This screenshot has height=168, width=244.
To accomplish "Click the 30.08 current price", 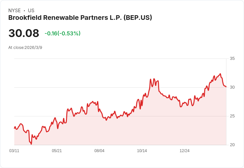I will 24,33.
